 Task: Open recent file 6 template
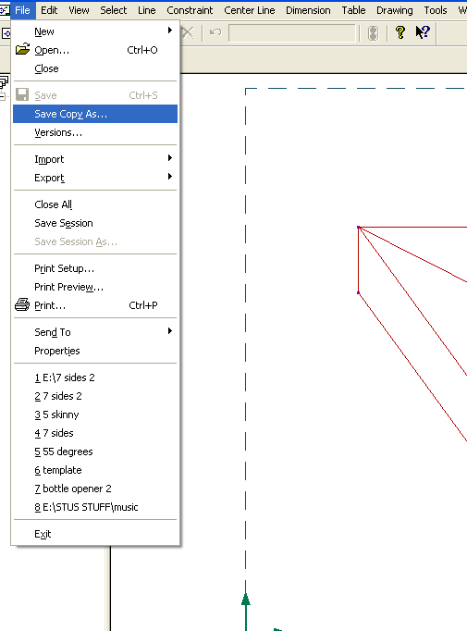pyautogui.click(x=95, y=470)
